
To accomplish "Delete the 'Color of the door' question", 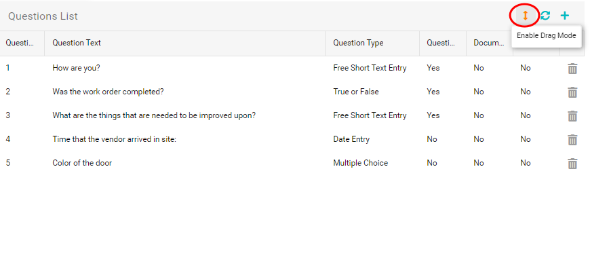I will [x=572, y=164].
